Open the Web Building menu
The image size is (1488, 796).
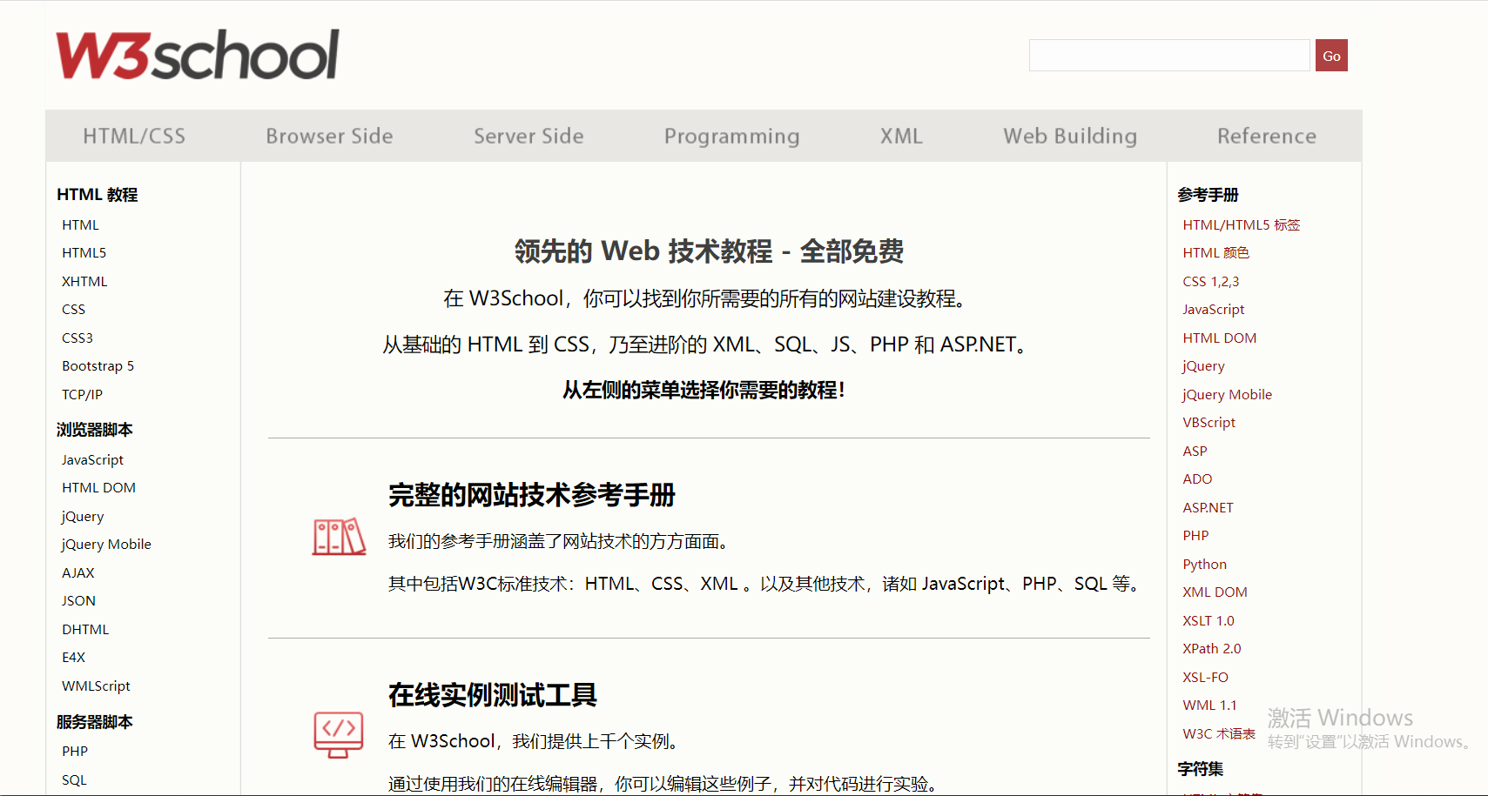[1069, 137]
